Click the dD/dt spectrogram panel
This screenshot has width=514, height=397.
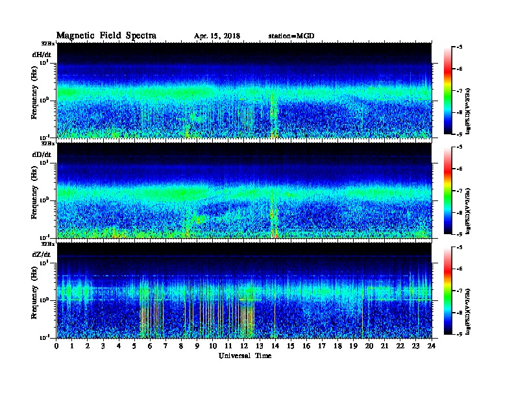pyautogui.click(x=244, y=190)
